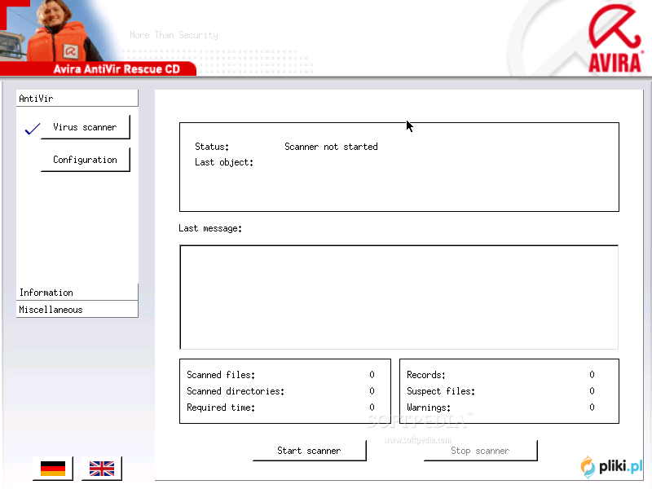Click the 'Last message:' label

point(210,228)
